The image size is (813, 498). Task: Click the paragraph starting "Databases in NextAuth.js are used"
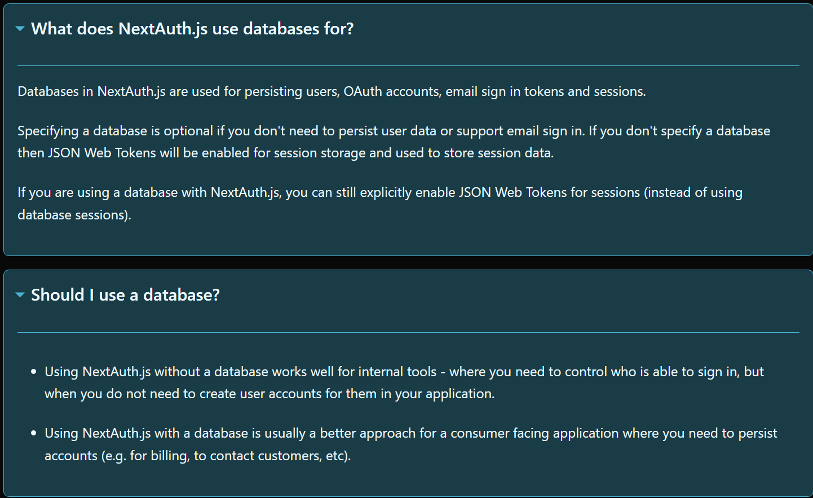[x=332, y=91]
